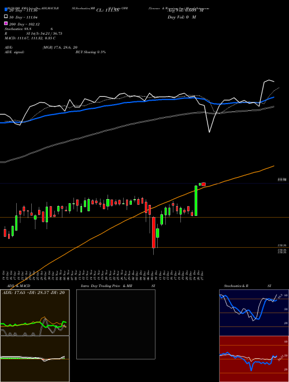The image size is (289, 382).
Task: Click the magenta 200 Day legend swatch
Action: point(6,23)
